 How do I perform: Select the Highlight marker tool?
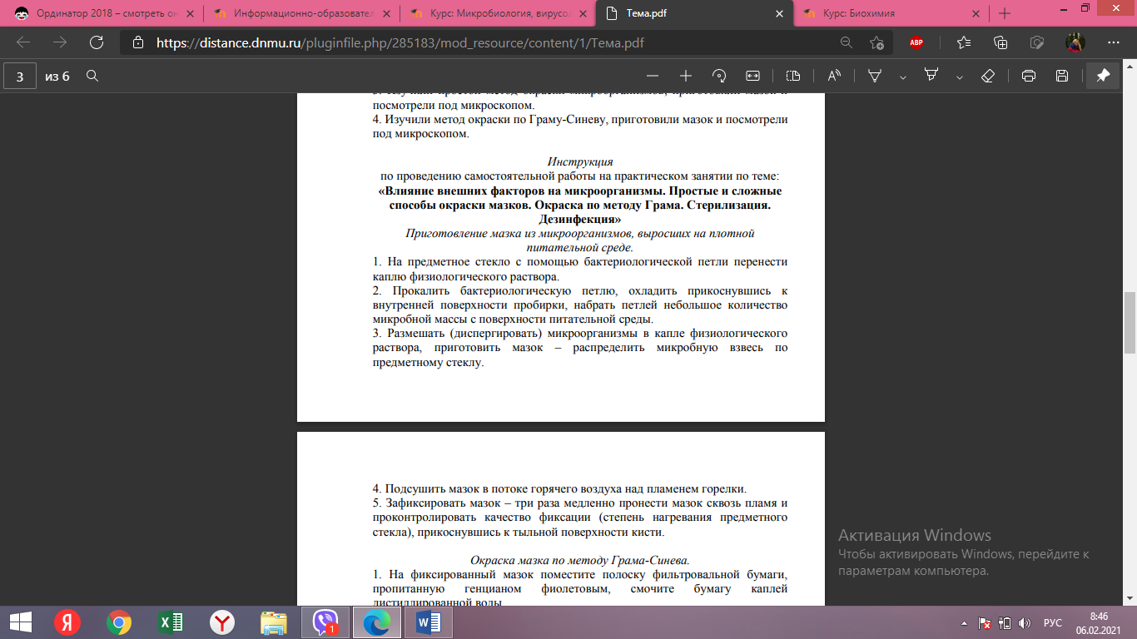coord(931,76)
